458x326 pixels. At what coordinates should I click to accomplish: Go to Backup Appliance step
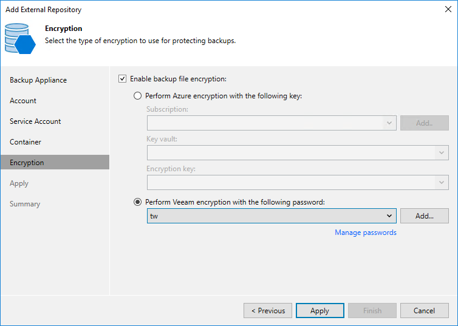pyautogui.click(x=38, y=80)
